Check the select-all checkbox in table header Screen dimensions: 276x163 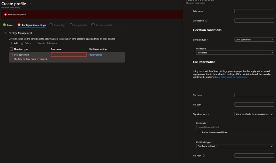click(x=11, y=49)
